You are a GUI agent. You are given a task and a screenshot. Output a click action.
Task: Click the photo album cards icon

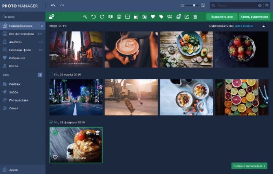pos(170,17)
